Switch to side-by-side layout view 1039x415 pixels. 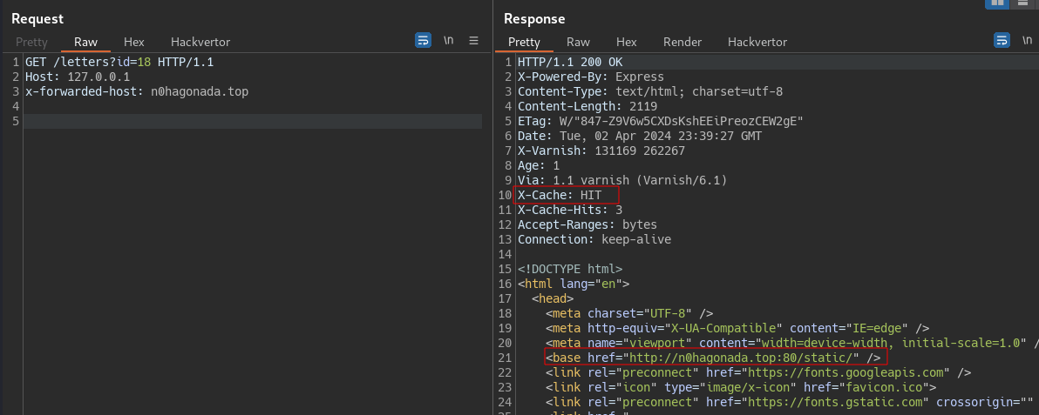click(x=995, y=3)
